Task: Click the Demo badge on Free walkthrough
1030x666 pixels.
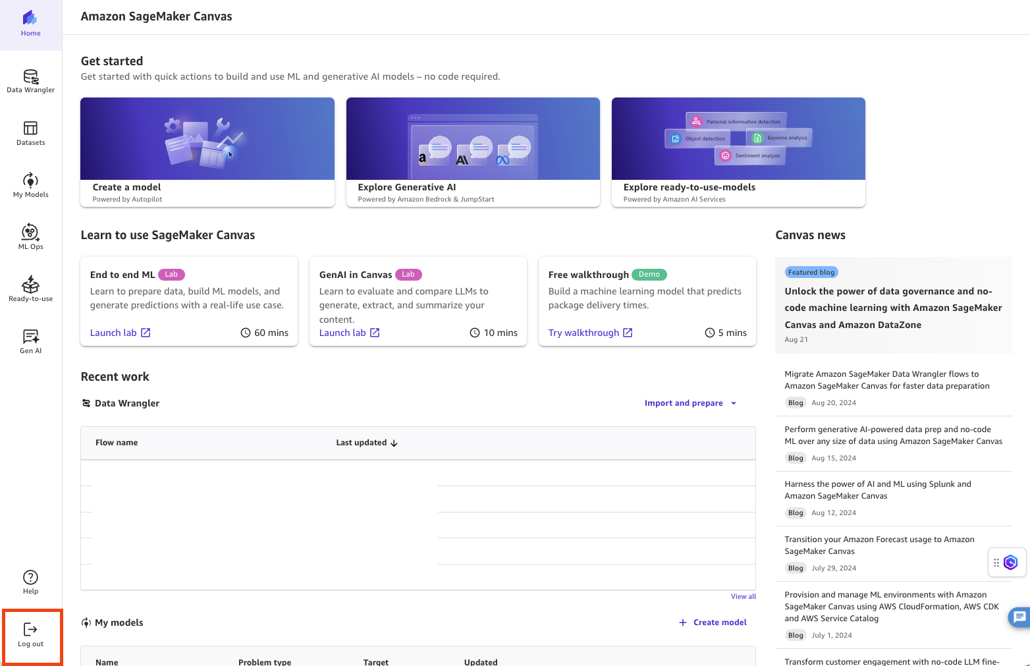Action: [x=649, y=275]
